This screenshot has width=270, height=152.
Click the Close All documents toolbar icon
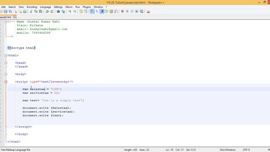point(20,11)
